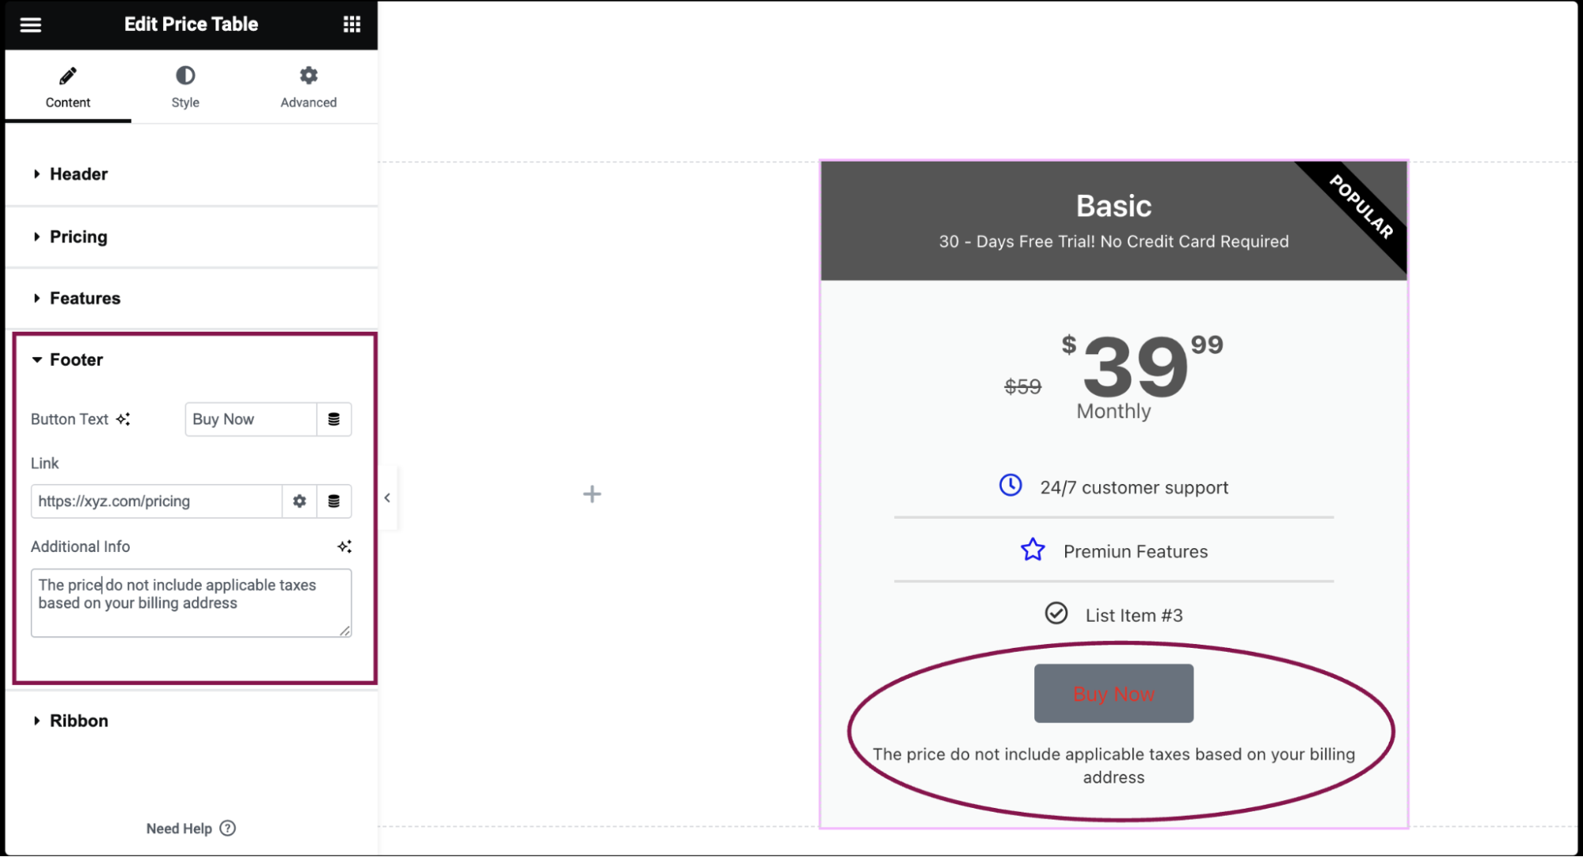The height and width of the screenshot is (857, 1583).
Task: Click the hamburger menu icon at top left
Action: (31, 25)
